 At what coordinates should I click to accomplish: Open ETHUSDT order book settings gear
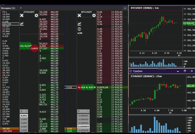[x=36, y=16]
